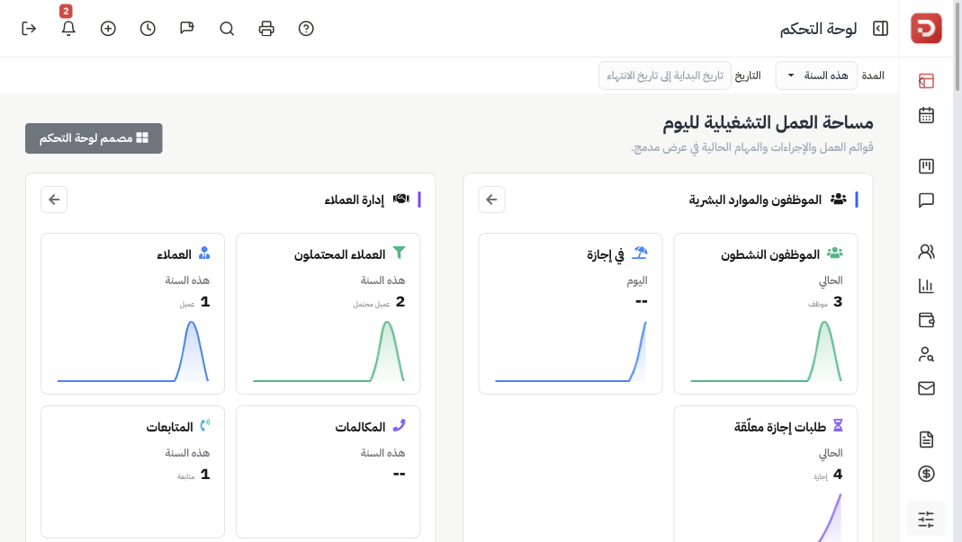Open the clock history icon
Viewport: 962px width, 542px height.
[148, 29]
